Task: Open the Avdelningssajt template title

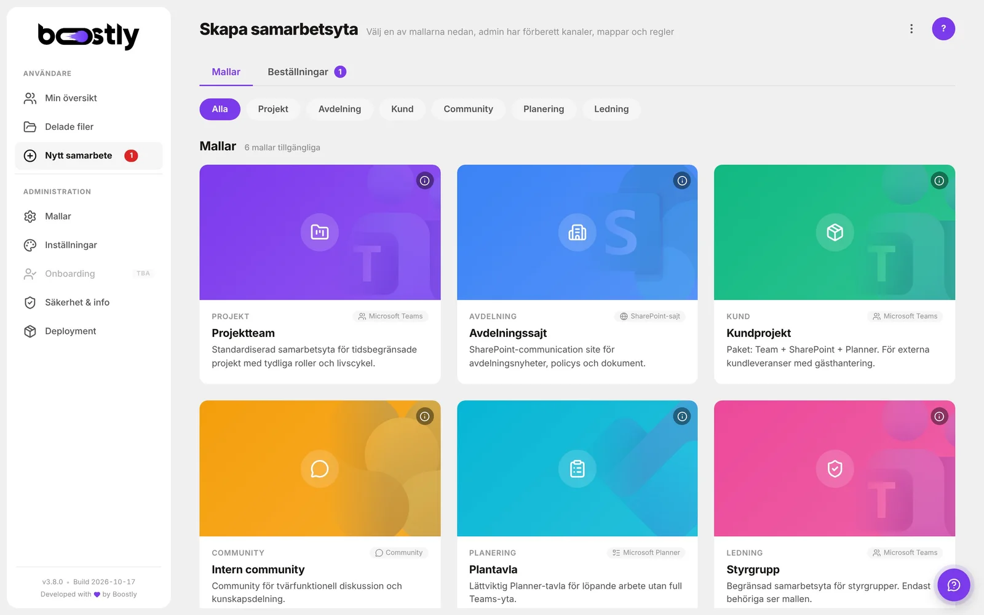Action: (508, 333)
